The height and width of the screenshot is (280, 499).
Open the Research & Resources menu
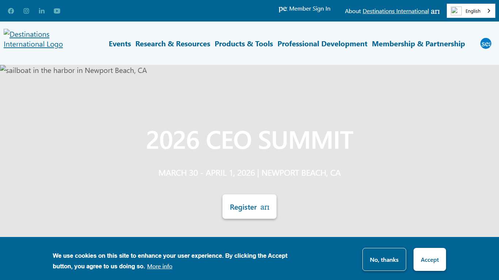click(173, 44)
